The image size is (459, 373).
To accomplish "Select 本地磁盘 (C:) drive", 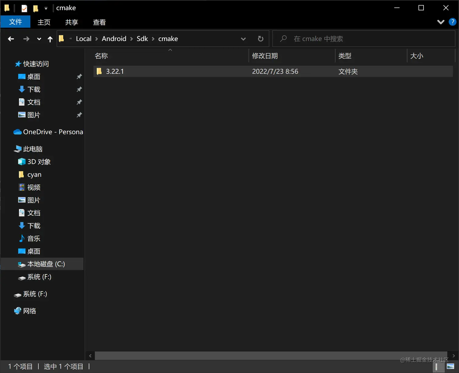I will (42, 264).
